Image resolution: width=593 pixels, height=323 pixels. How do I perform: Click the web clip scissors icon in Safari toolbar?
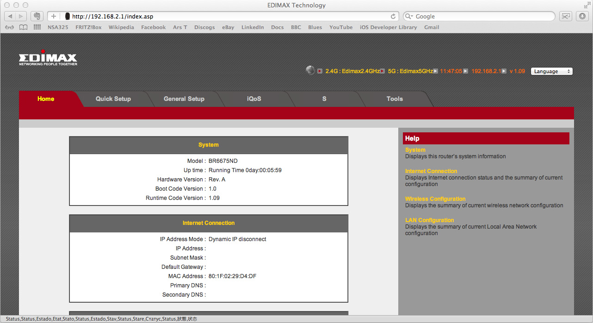(565, 16)
